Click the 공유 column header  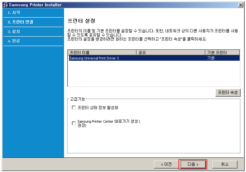(x=171, y=52)
